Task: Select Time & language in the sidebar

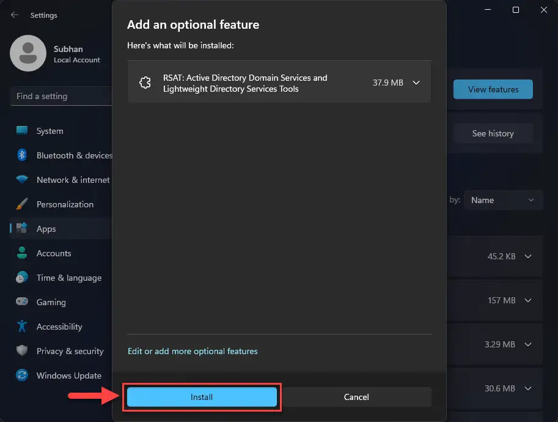Action: (20, 277)
